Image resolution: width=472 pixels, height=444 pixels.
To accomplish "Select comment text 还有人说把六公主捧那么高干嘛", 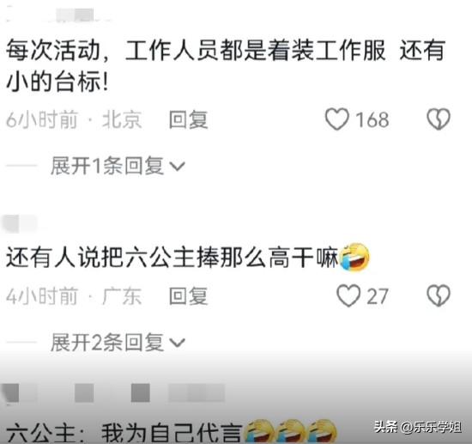I will point(172,258).
